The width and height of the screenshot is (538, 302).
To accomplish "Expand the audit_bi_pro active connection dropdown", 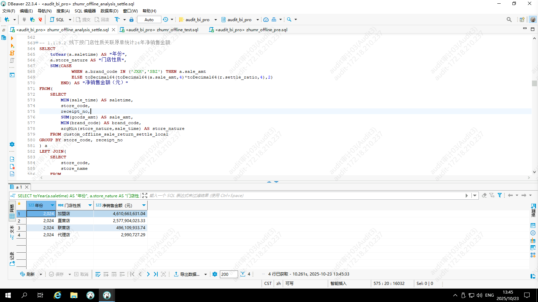I will pos(216,19).
